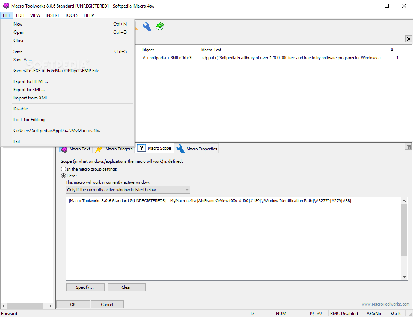Click the Macro Text column header
Viewport: 413px width, 317px height.
[293, 50]
